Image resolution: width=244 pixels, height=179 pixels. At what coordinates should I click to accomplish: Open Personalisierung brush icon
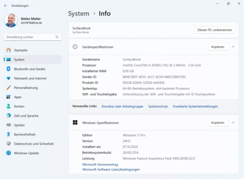click(x=8, y=88)
